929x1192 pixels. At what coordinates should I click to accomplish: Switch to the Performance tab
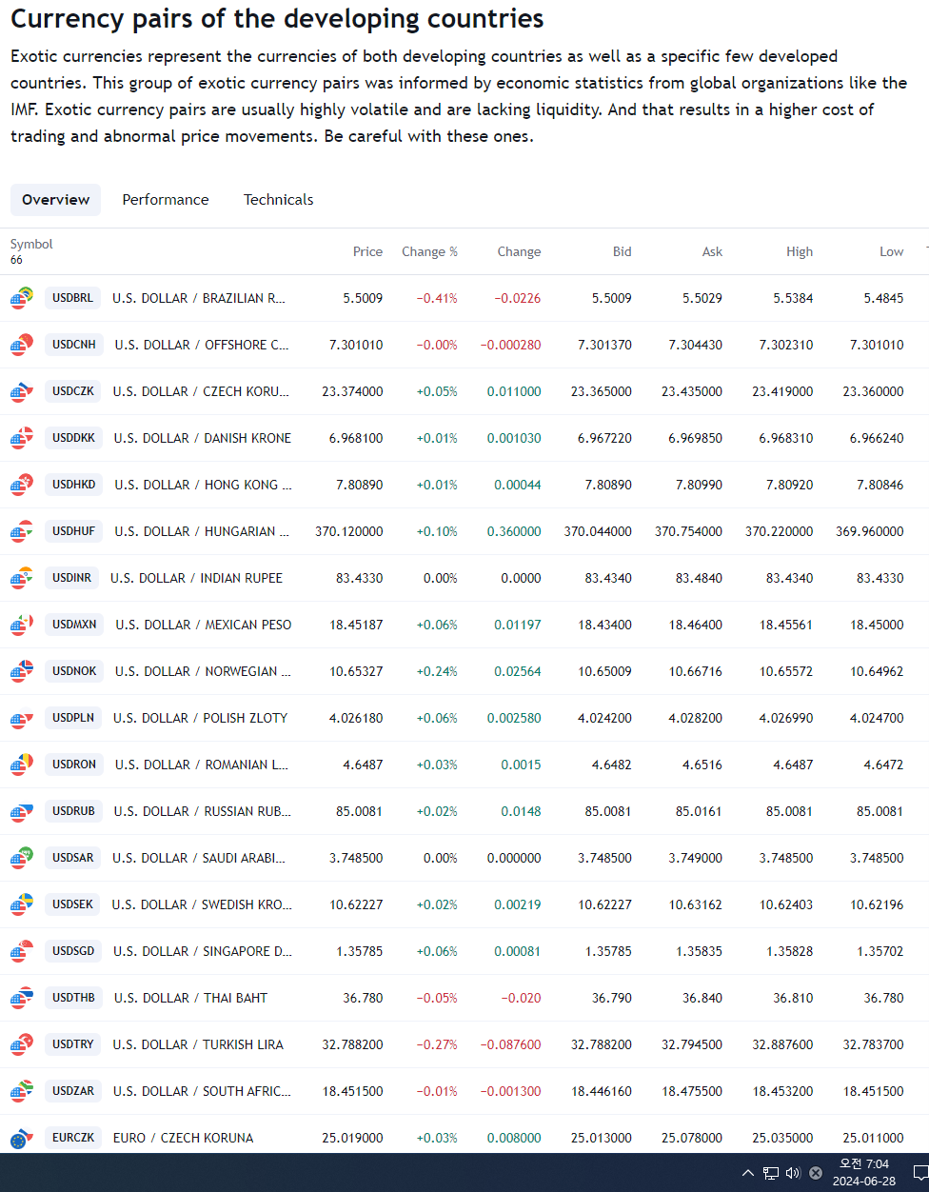166,200
